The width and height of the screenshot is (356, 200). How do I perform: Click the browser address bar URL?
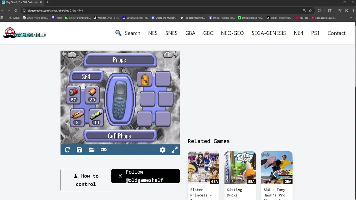point(55,11)
